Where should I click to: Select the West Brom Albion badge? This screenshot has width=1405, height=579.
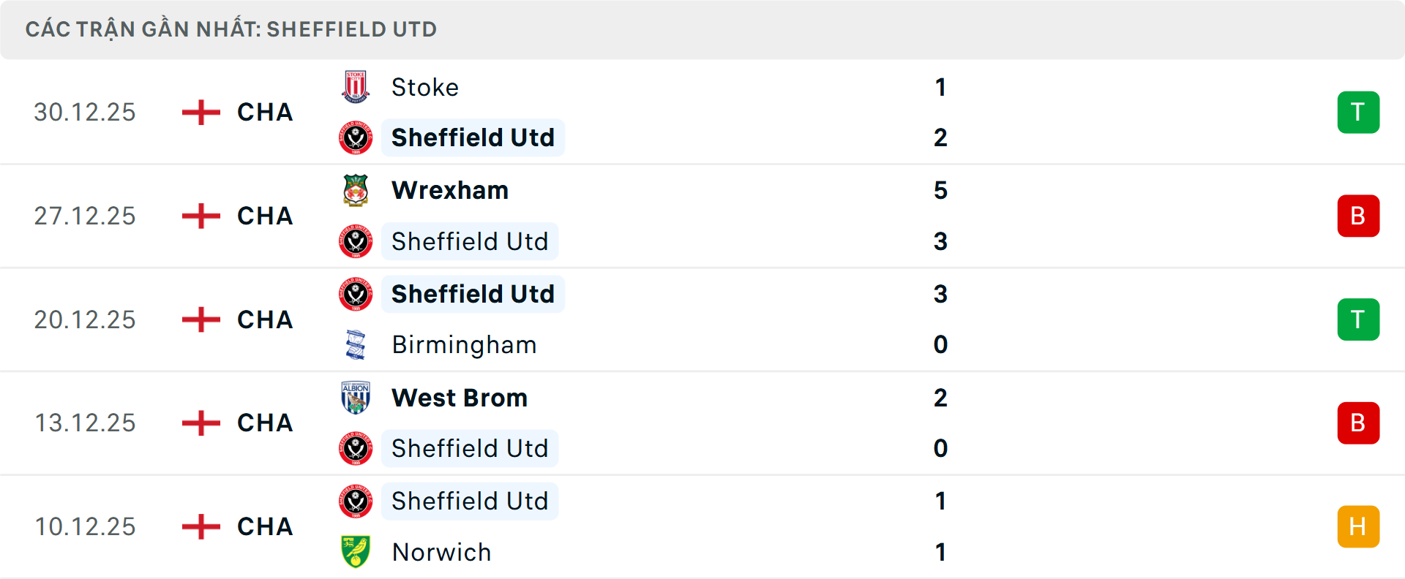(356, 398)
